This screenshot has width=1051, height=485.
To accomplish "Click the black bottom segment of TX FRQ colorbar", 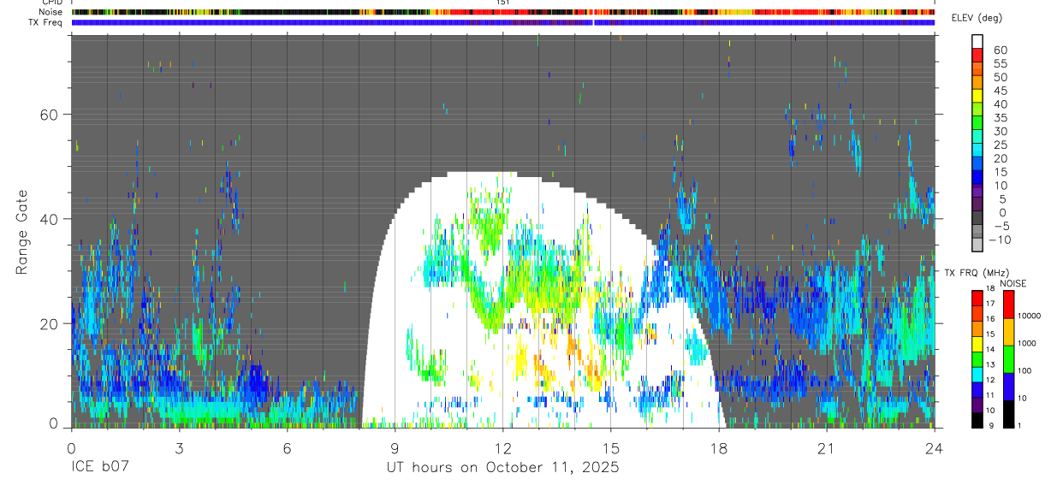I will 977,421.
